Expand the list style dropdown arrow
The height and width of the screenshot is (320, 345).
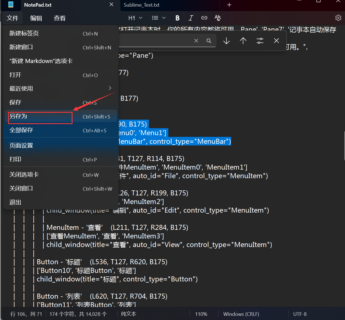coord(164,18)
